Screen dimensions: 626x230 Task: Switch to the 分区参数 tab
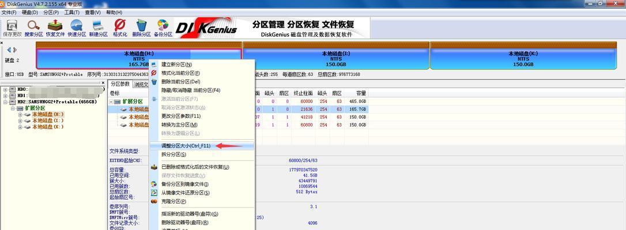(120, 84)
